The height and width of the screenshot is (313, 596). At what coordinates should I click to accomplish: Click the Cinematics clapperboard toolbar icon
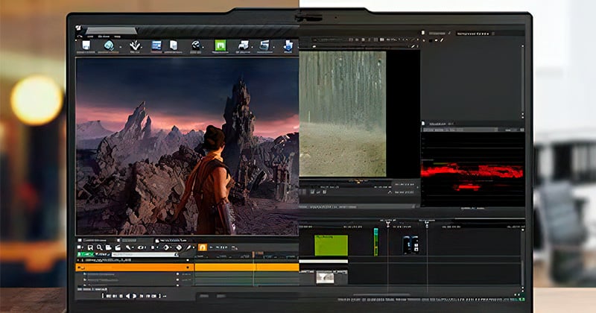point(264,46)
